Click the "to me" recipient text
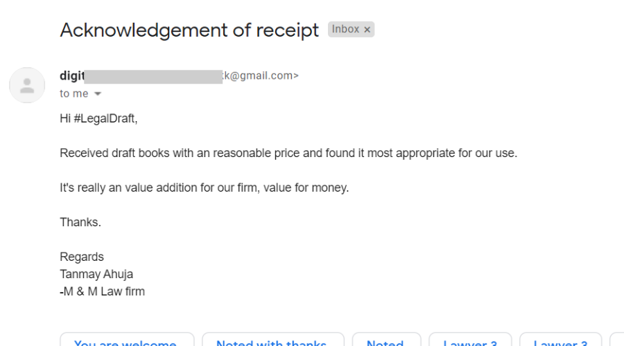 [74, 93]
